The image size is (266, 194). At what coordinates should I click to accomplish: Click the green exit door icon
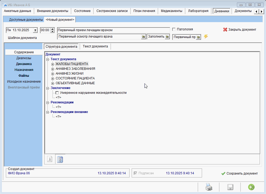(x=251, y=187)
